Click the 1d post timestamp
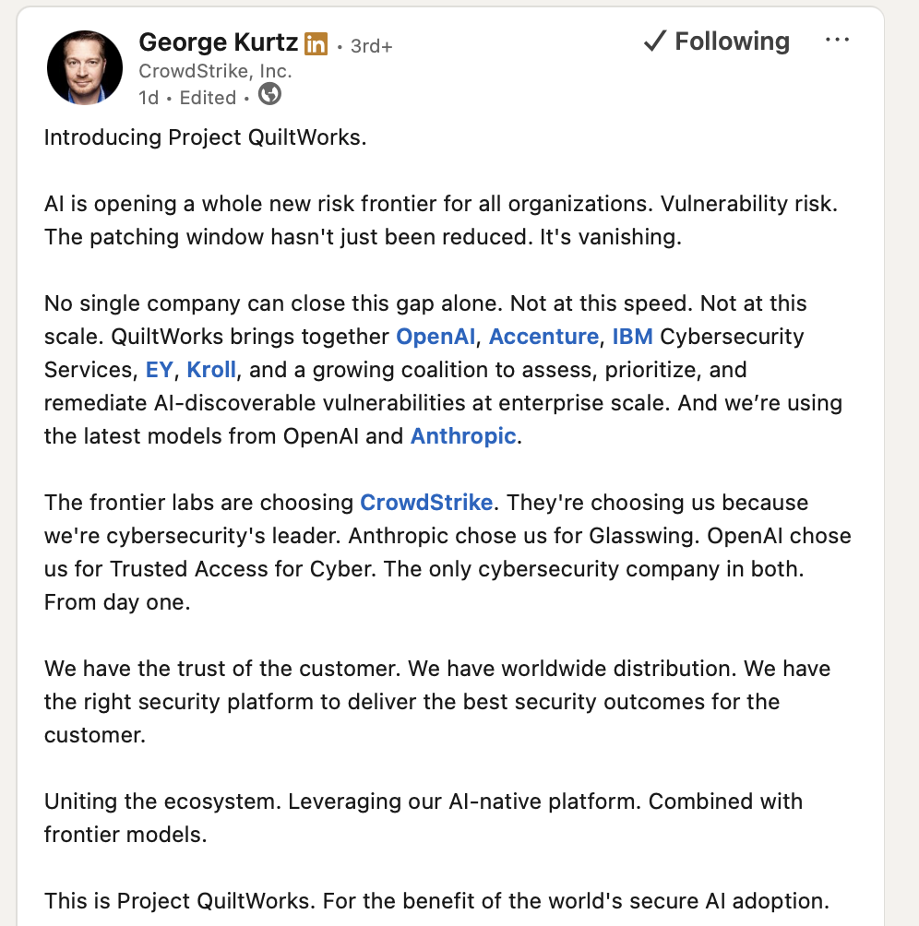The width and height of the screenshot is (919, 926). pos(148,98)
